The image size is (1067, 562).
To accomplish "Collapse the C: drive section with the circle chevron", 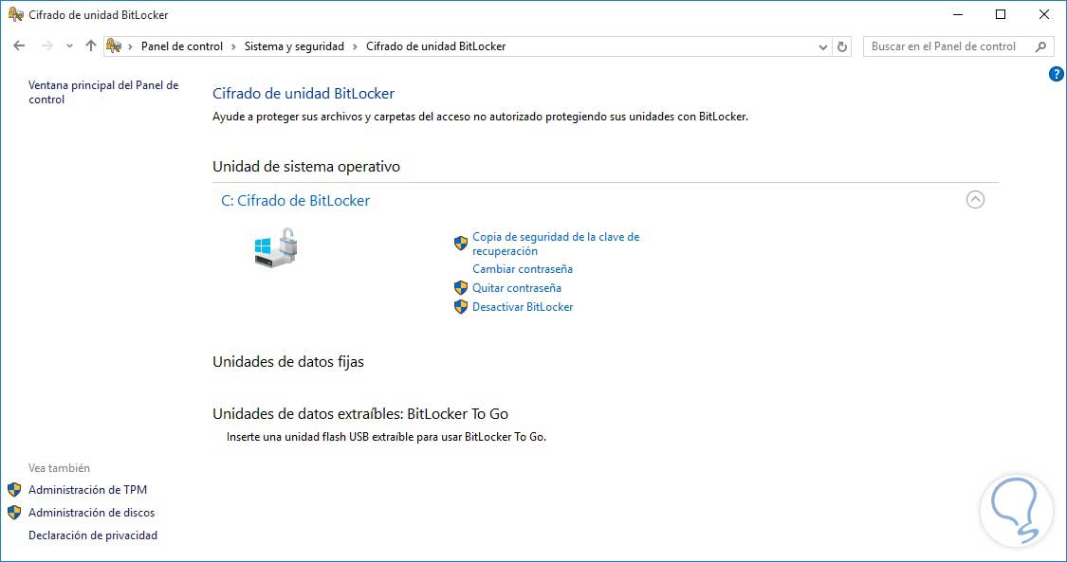I will click(975, 199).
